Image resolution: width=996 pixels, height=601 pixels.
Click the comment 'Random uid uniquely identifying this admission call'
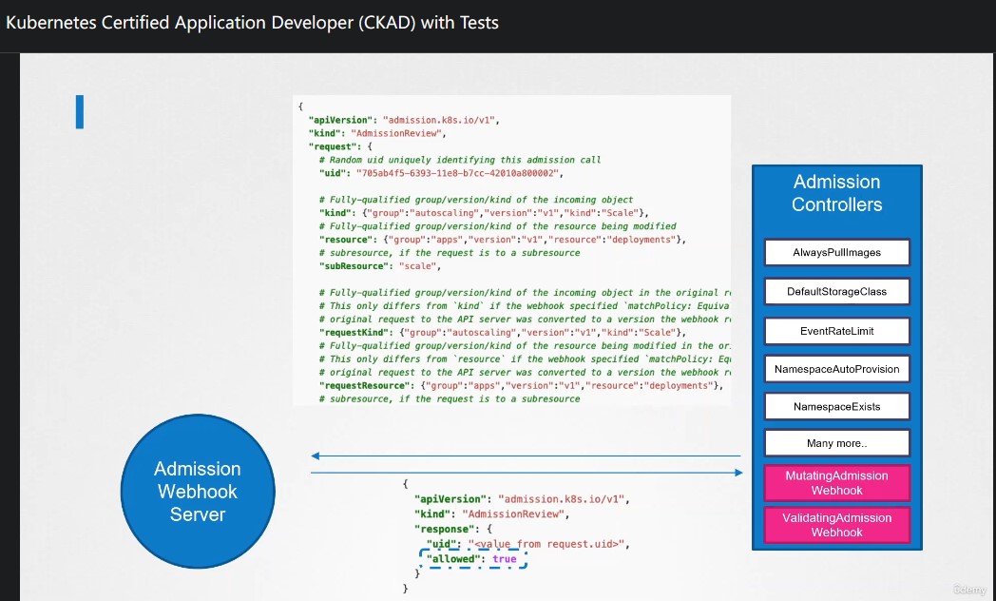[460, 160]
